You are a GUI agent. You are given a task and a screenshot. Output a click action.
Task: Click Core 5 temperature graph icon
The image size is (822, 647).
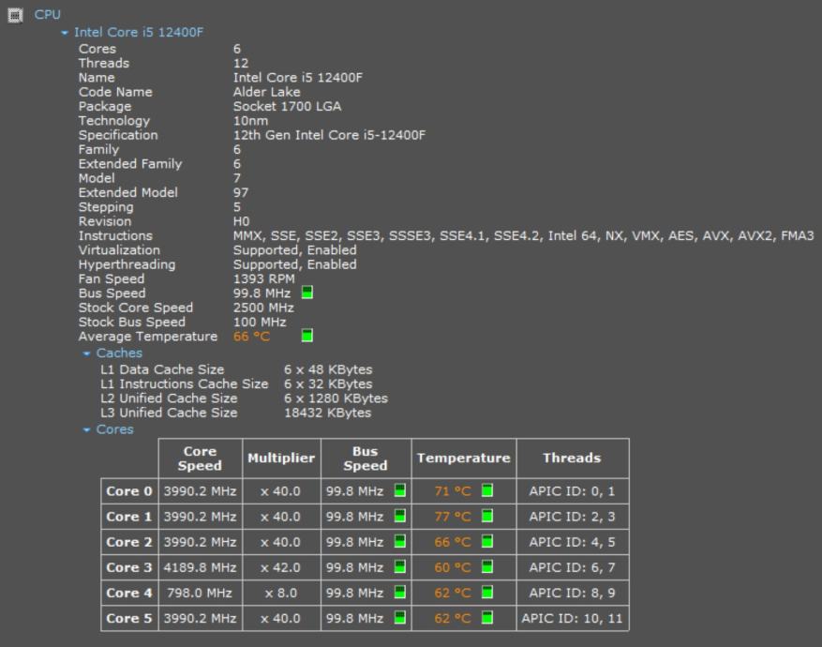(x=487, y=618)
